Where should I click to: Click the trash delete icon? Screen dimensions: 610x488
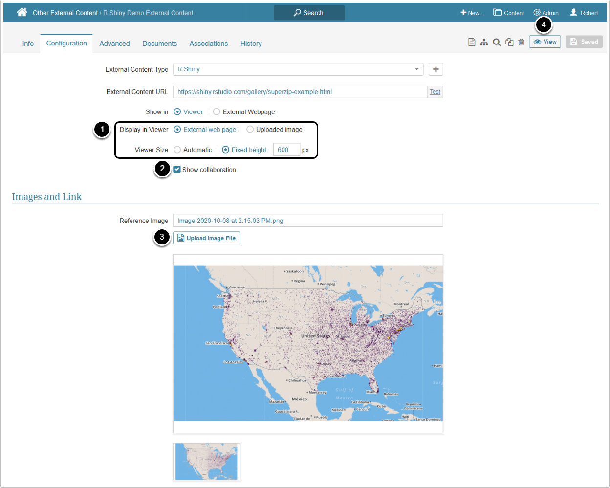(522, 42)
